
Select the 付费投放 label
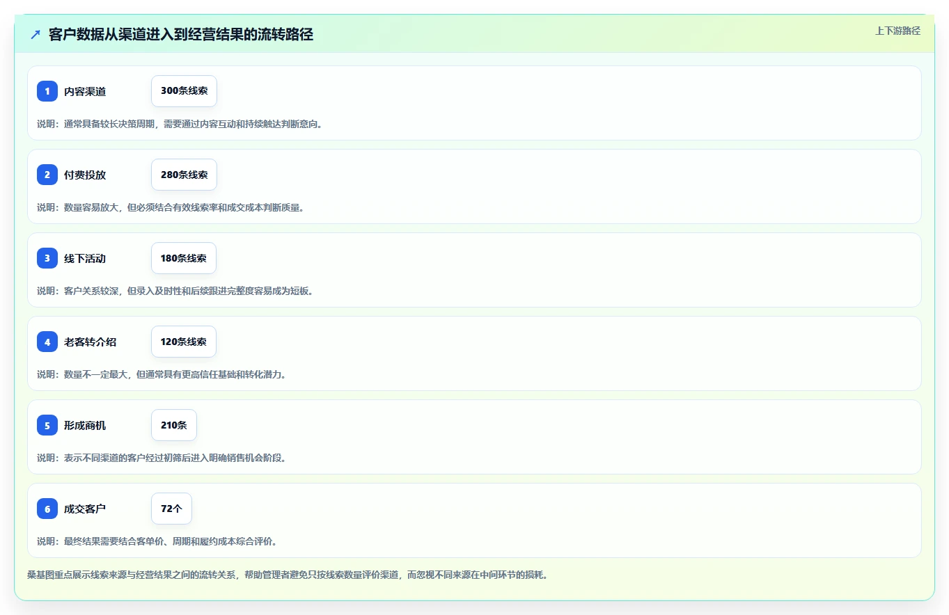85,175
